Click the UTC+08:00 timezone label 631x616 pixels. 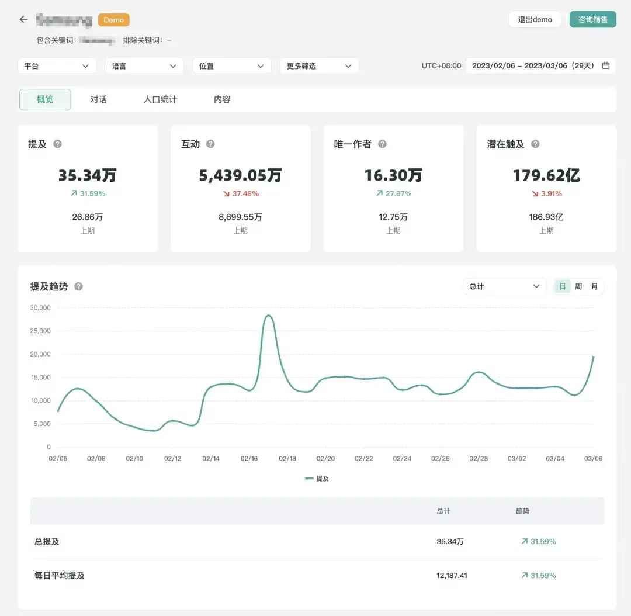tap(442, 65)
